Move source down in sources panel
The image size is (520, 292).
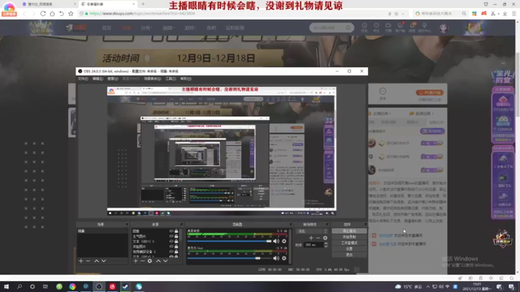[x=166, y=261]
